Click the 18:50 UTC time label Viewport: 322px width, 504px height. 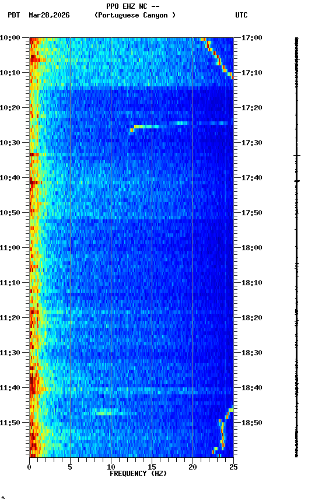click(x=252, y=423)
